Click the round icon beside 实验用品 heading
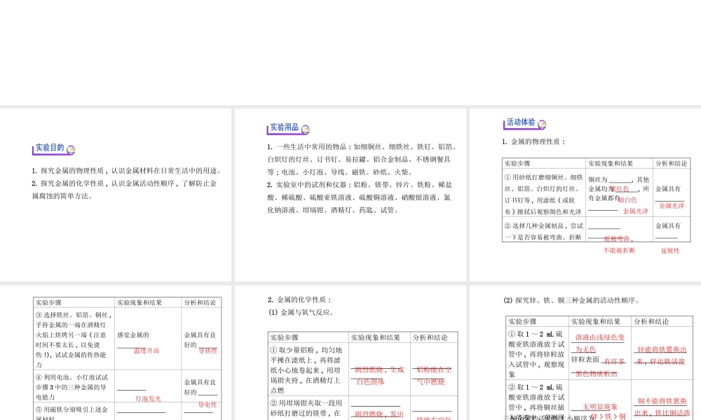This screenshot has height=420, width=701. pyautogui.click(x=306, y=129)
